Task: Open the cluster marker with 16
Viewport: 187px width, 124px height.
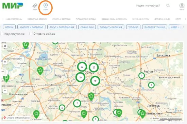Action: 95,81
